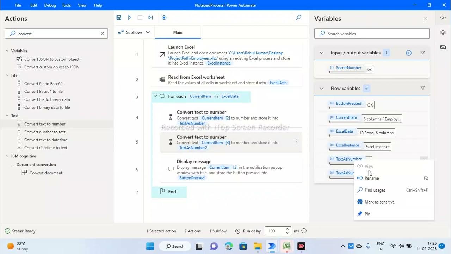Select Convert file to binary data action
Viewport: 451px width, 254px height.
pyautogui.click(x=47, y=99)
